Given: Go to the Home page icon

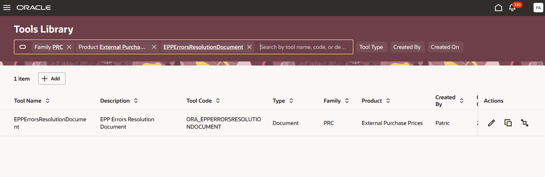Looking at the screenshot, I should coord(498,8).
